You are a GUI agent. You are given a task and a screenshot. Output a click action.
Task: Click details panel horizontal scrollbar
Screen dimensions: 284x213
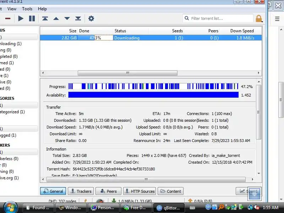(146, 179)
